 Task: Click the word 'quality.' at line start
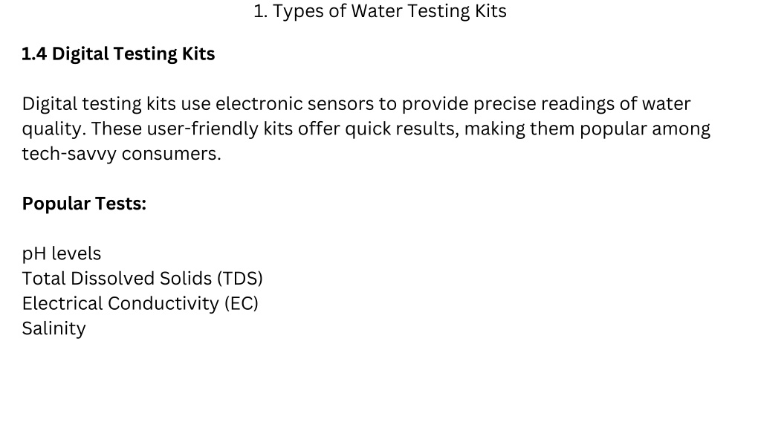tap(54, 129)
